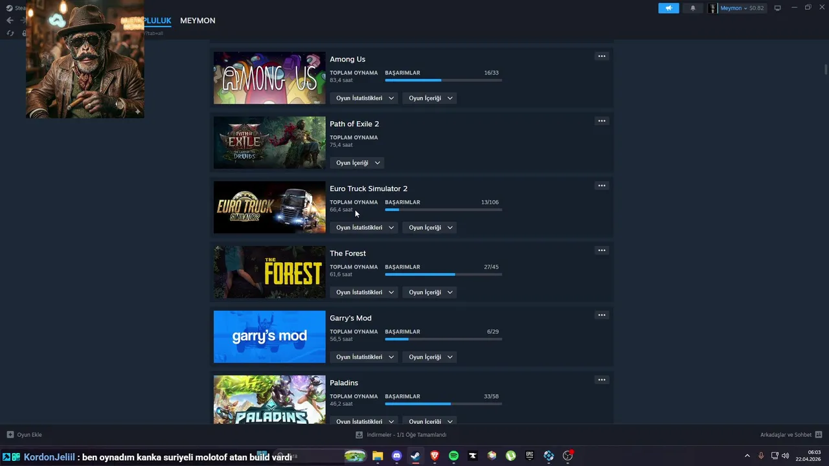
Task: Expand Oyun İstatistikleri for Garry's Mod
Action: click(364, 357)
